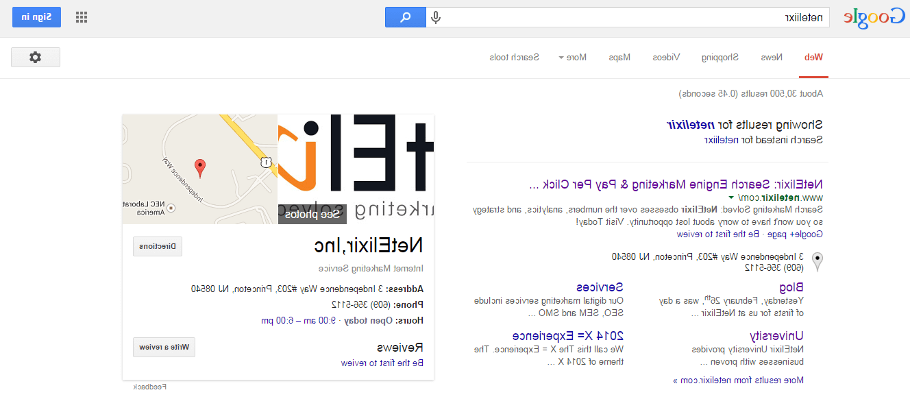Click the green www.netelixir.com/ URL text
Viewport: 910px width, 399px height.
pos(780,198)
